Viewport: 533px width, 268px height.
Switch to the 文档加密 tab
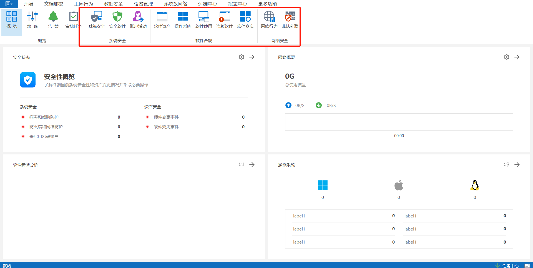click(54, 4)
